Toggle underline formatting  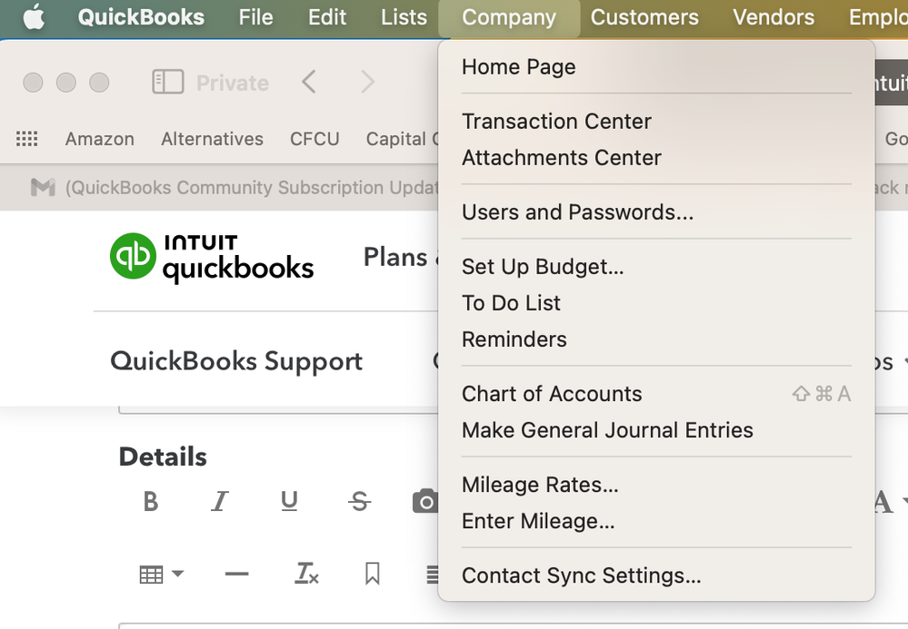(x=289, y=501)
